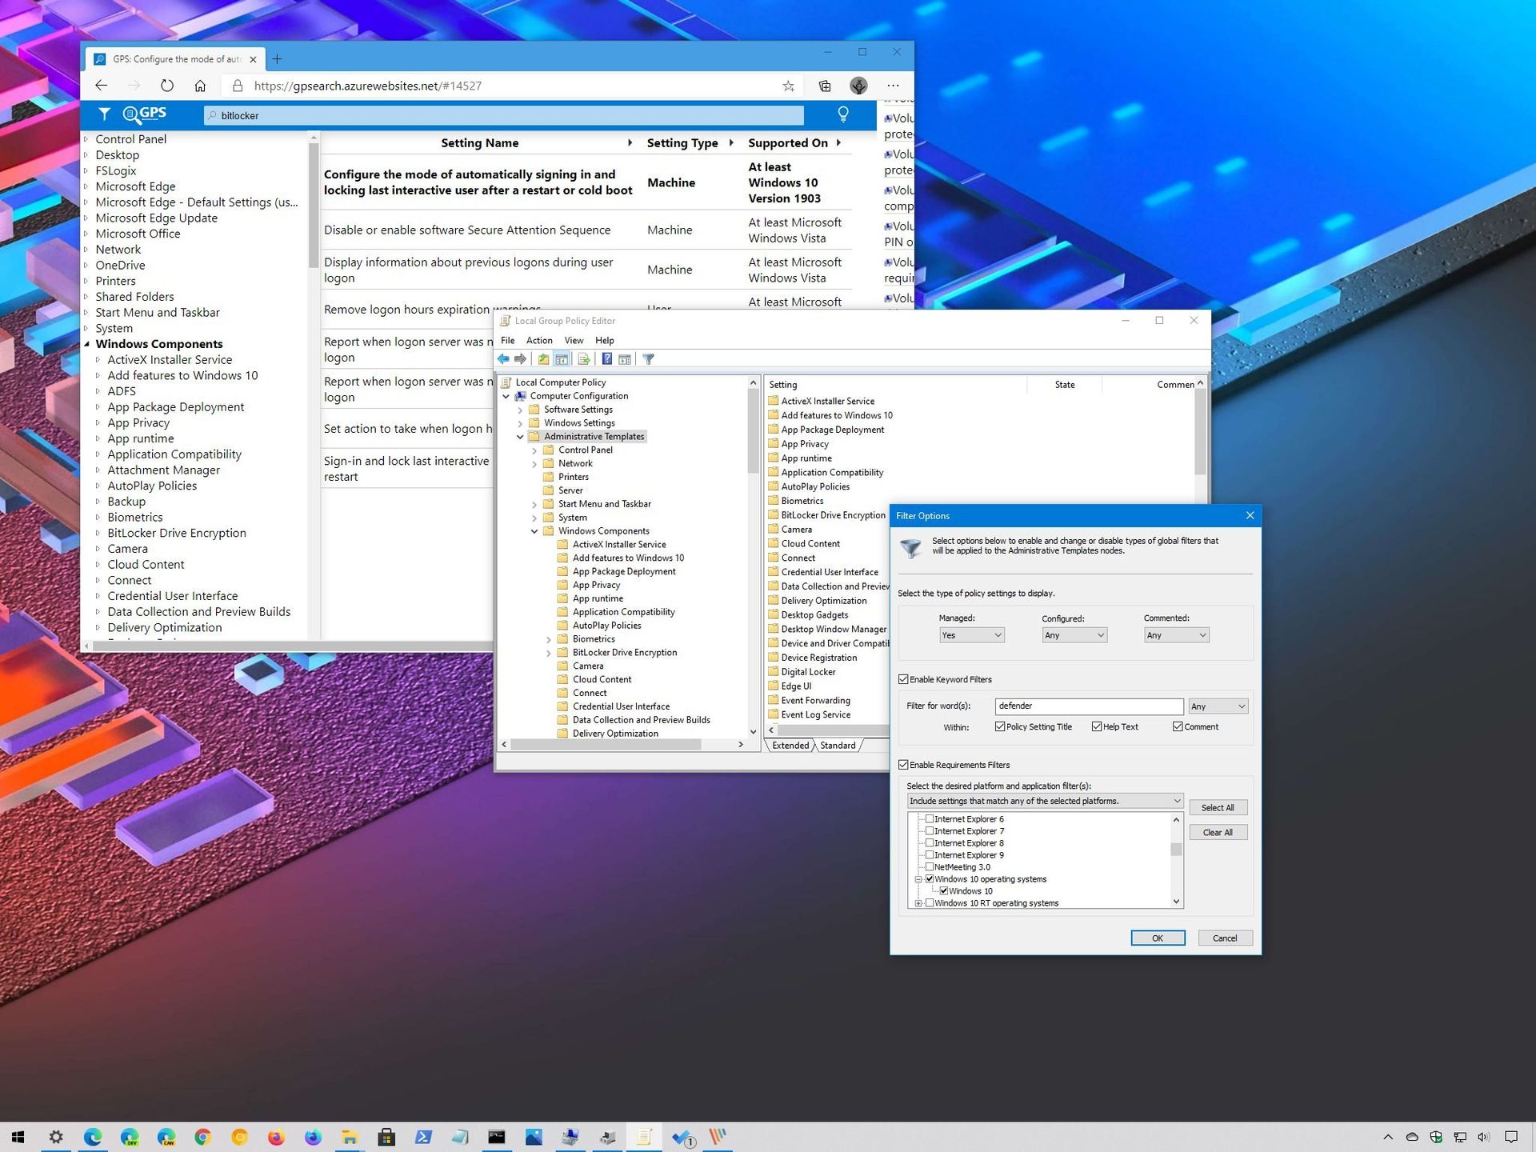1536x1152 pixels.
Task: Open Filter Options via the funnel icon
Action: pyautogui.click(x=648, y=358)
